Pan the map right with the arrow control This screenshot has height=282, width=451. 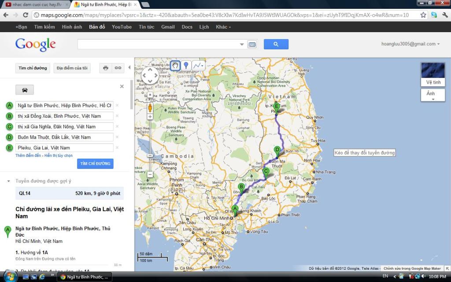(x=156, y=75)
